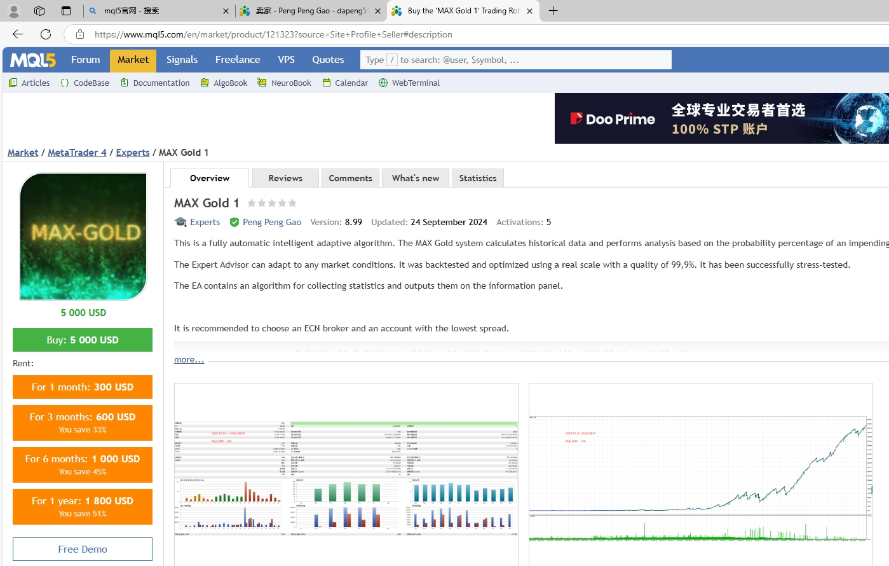The width and height of the screenshot is (889, 566).
Task: Click the verified seller checkmark icon
Action: point(234,222)
